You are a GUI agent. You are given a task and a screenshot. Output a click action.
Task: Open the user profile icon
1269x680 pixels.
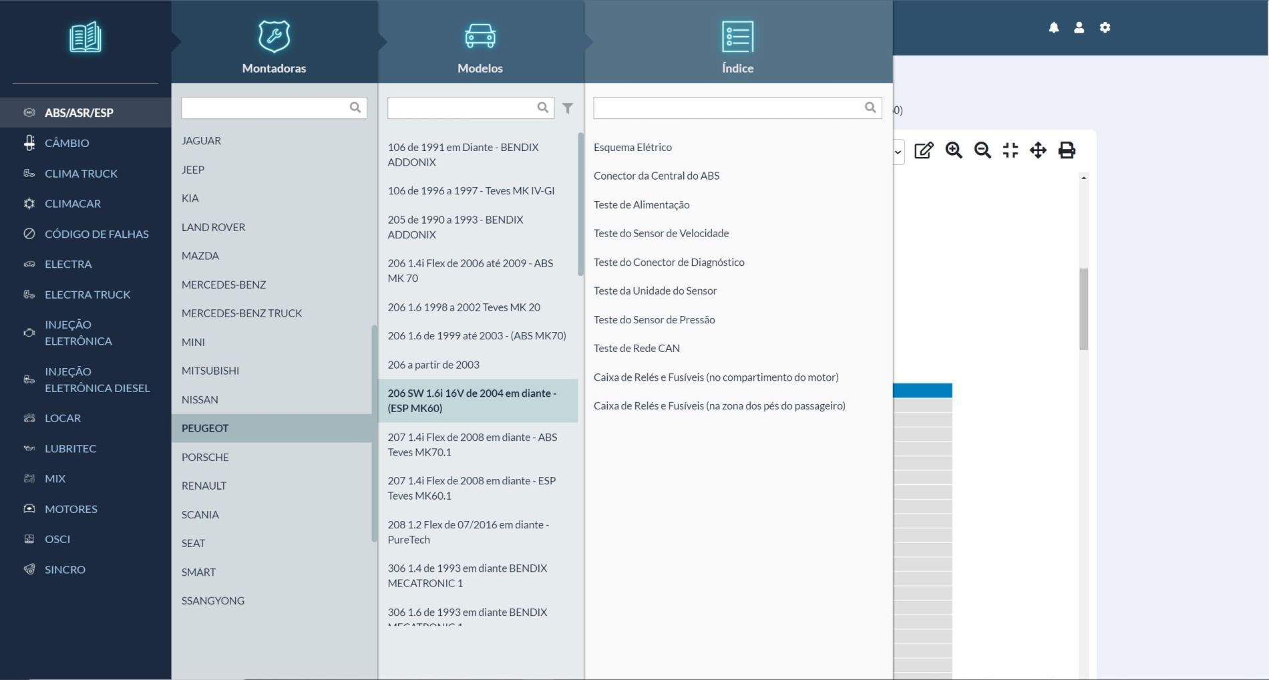(x=1079, y=27)
